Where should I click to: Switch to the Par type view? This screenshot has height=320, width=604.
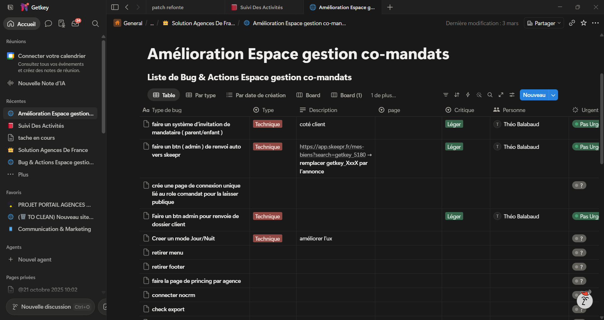[201, 95]
